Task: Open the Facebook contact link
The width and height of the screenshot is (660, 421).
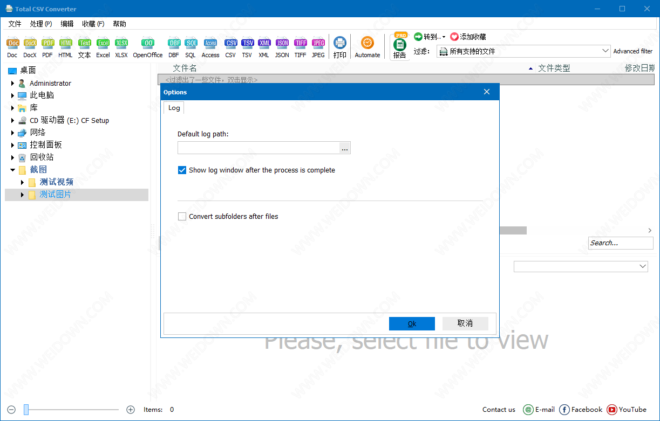Action: [581, 410]
